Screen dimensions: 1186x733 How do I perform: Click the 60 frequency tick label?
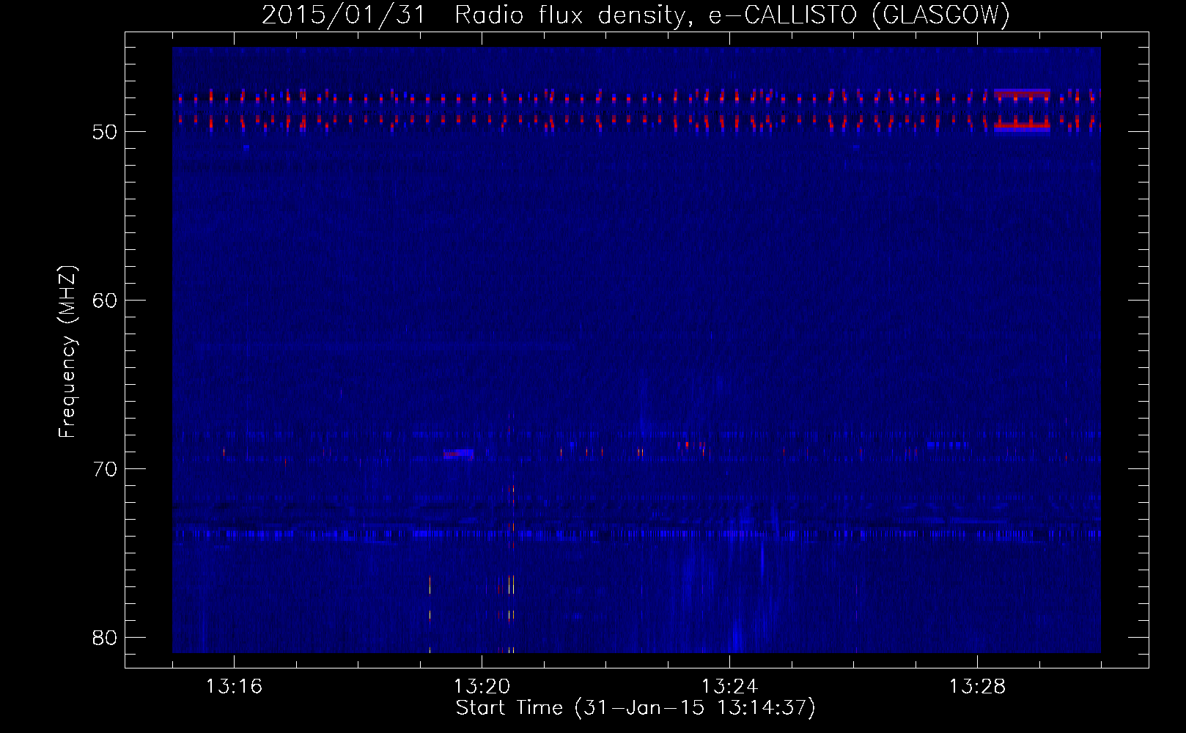click(105, 301)
